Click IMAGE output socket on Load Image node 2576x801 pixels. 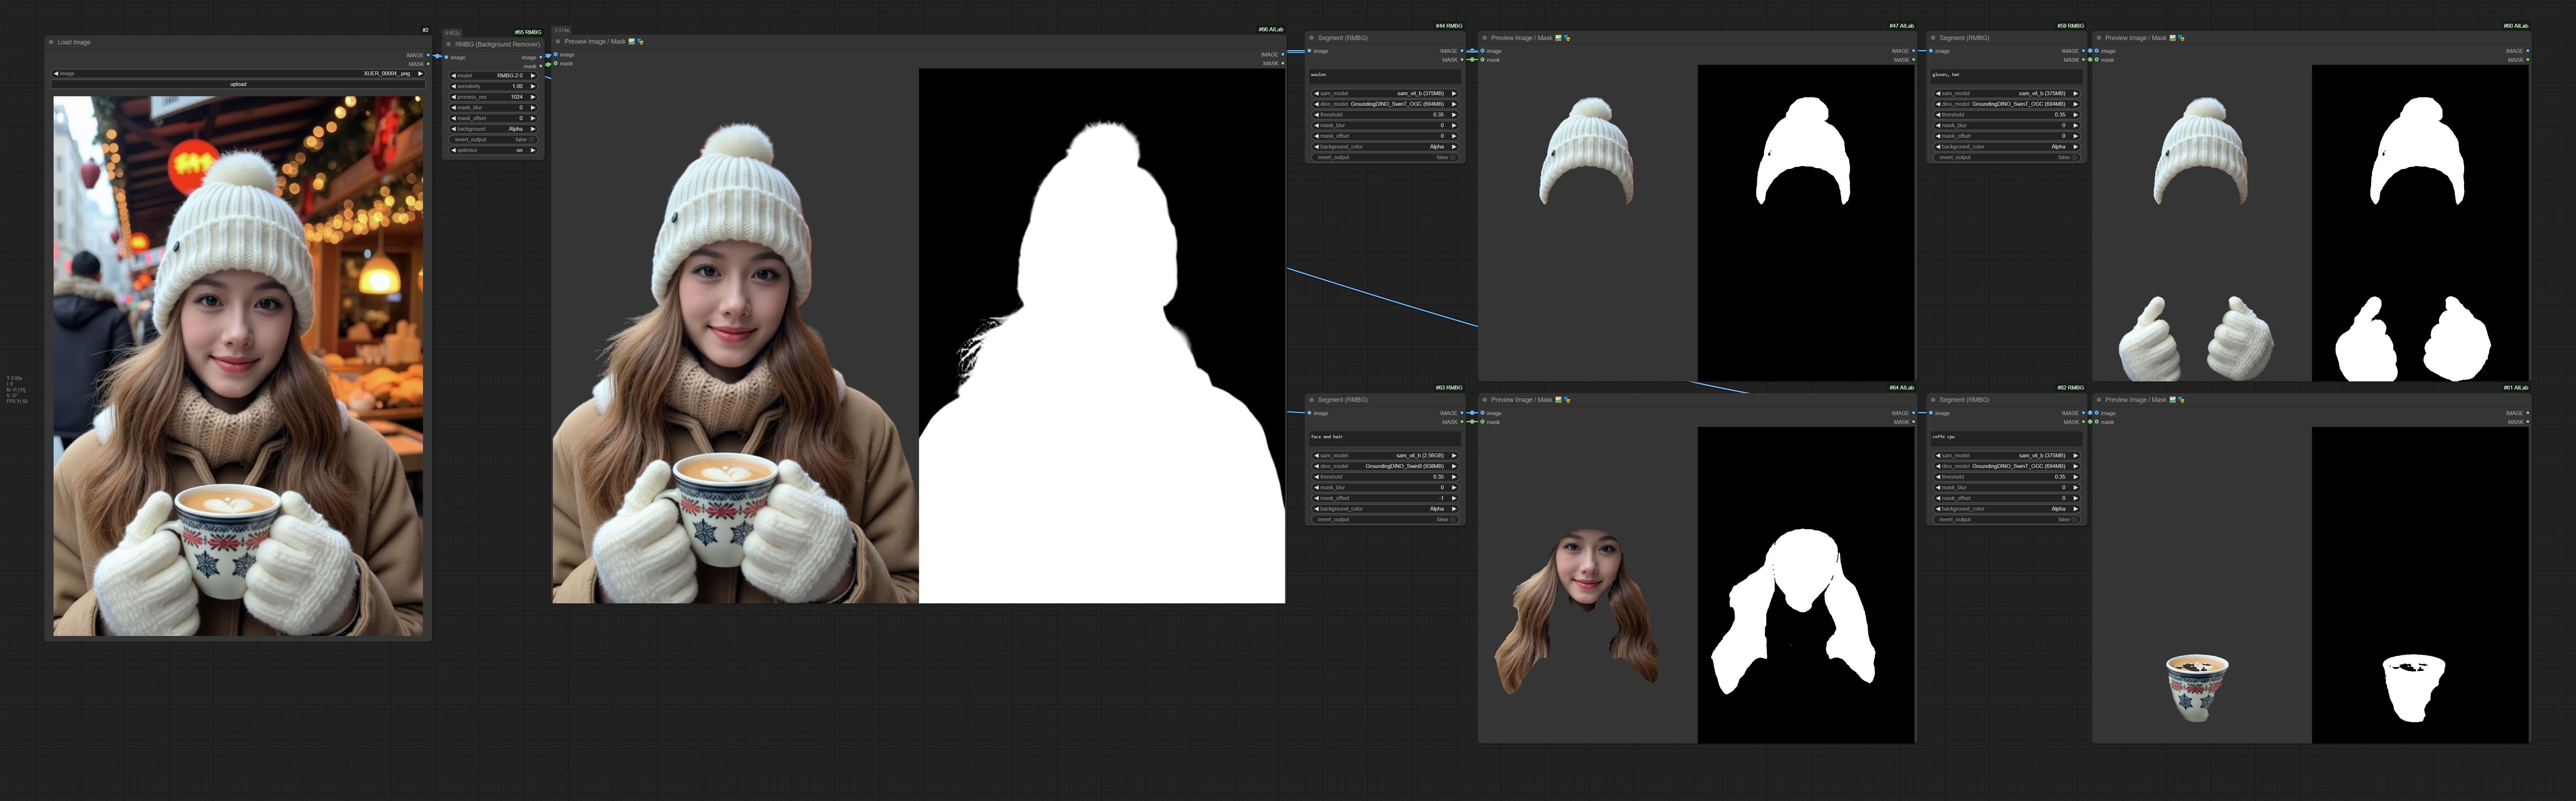pos(428,55)
